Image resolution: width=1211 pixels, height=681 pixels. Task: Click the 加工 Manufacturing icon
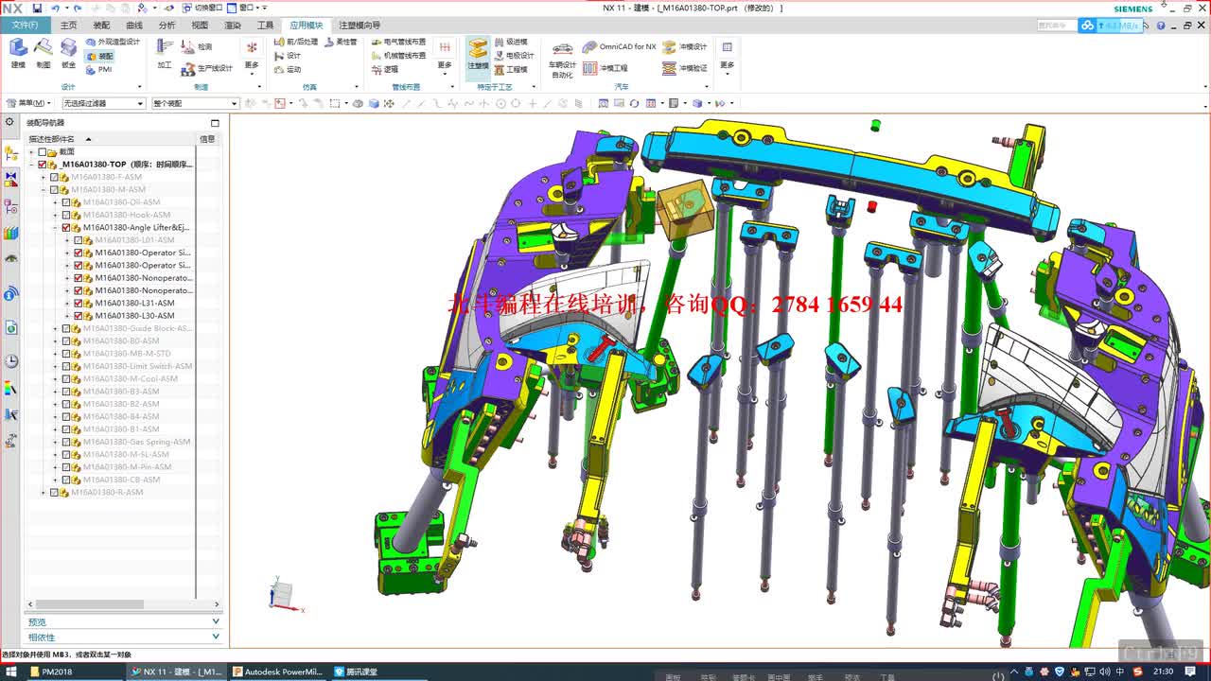165,53
